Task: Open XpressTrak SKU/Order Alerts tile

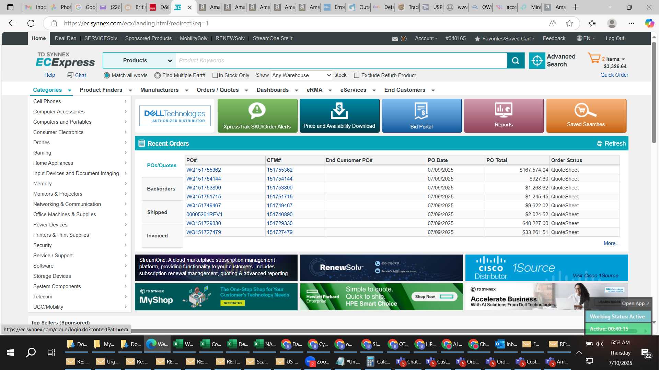Action: [x=257, y=116]
